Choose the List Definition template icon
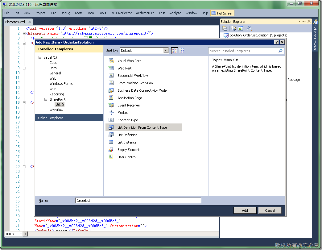The image size is (322, 250). tap(111, 135)
